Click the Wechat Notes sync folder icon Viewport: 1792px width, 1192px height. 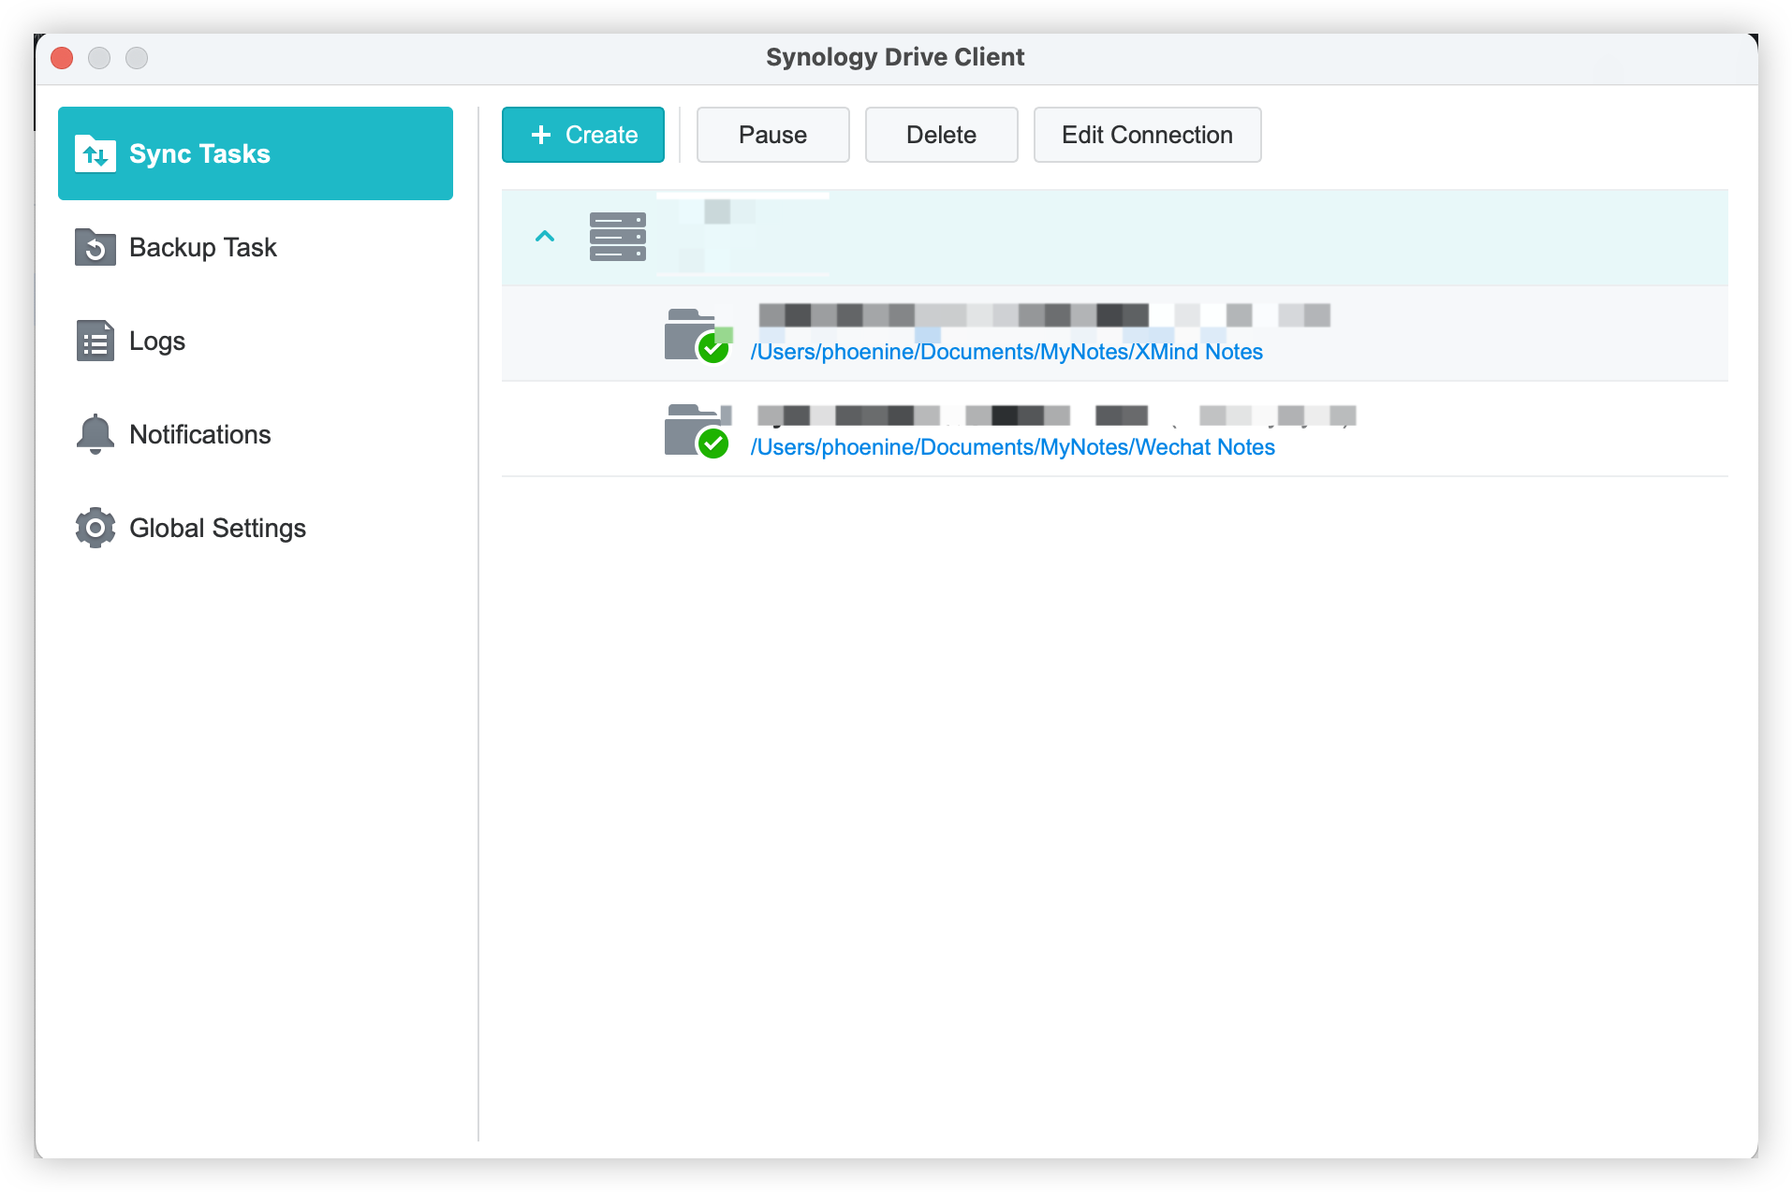click(x=695, y=430)
